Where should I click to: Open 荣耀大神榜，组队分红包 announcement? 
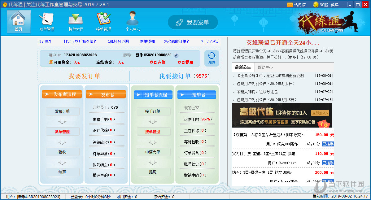tap(257, 92)
